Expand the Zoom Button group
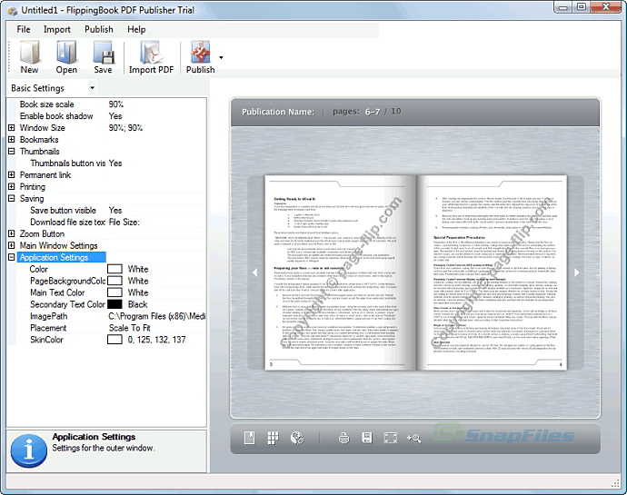 pos(12,233)
